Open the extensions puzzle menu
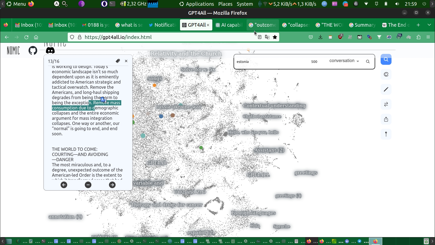This screenshot has height=245, width=435. tap(418, 37)
